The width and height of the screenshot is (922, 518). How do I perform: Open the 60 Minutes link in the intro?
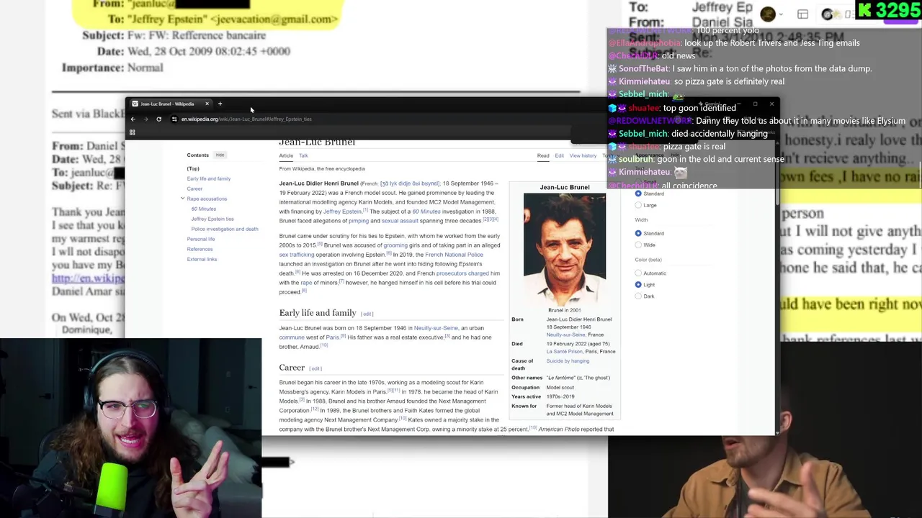[x=426, y=212]
